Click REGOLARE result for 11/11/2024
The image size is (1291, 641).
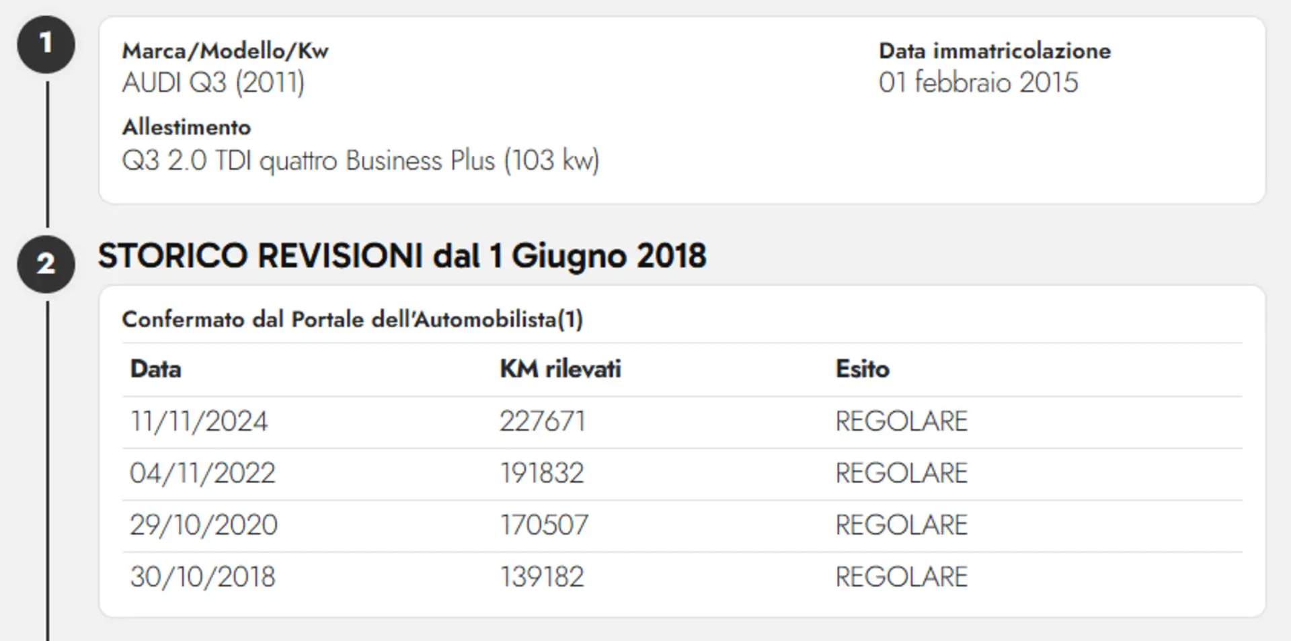click(x=901, y=421)
